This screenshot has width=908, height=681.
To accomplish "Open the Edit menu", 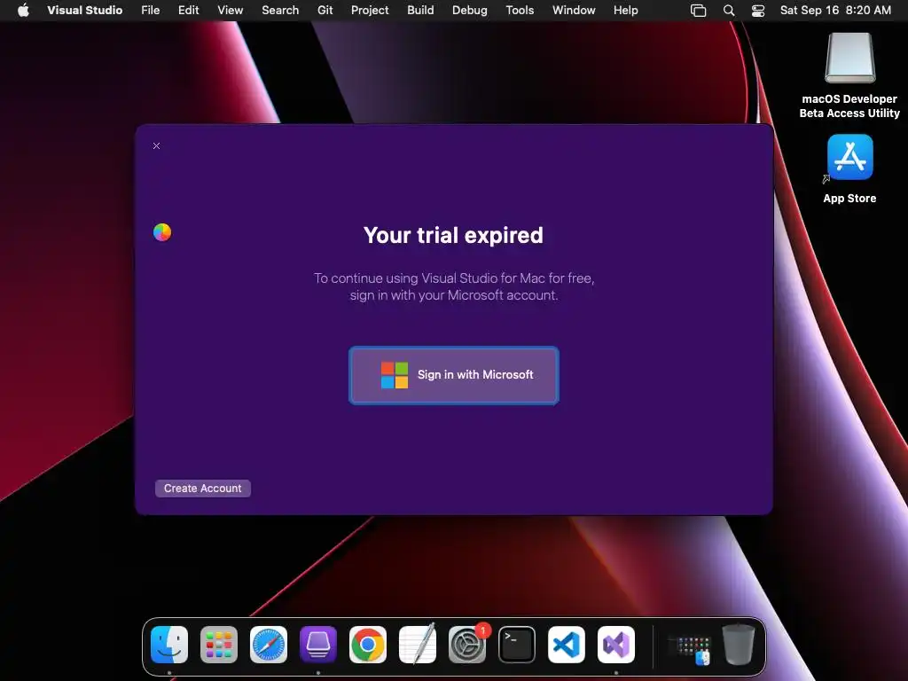I will coord(188,10).
